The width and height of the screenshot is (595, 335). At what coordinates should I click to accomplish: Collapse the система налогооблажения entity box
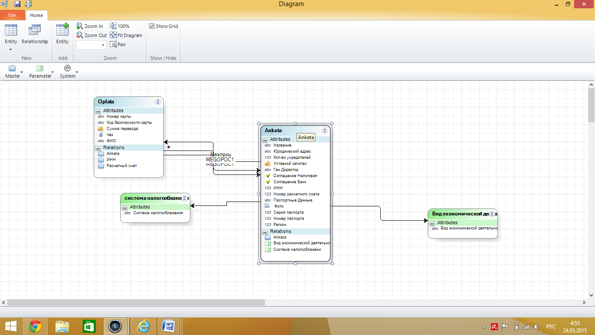(184, 198)
